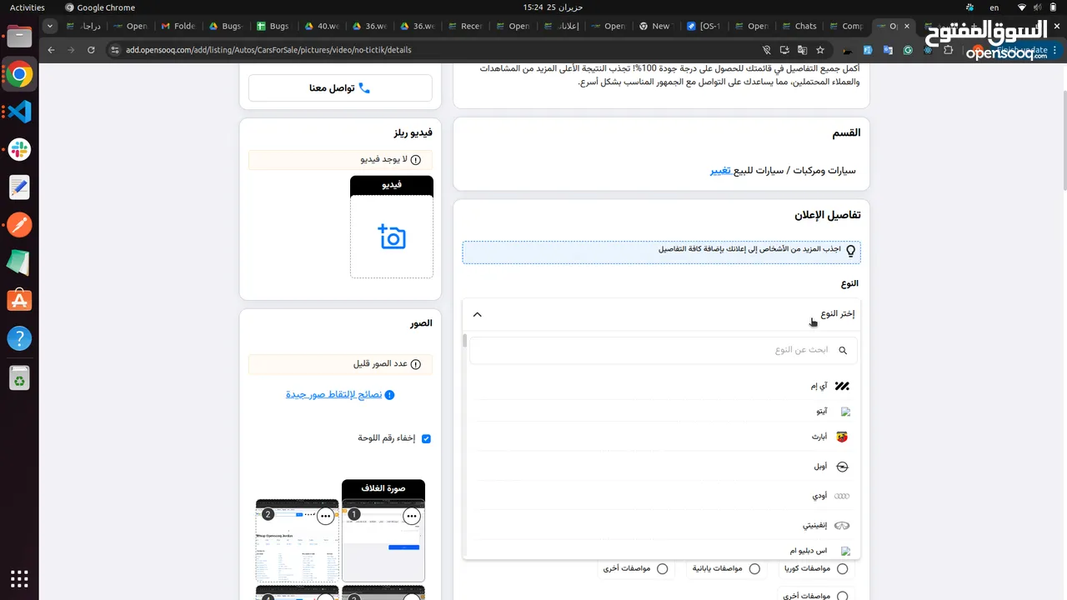Screen dimensions: 1067x600
Task: View site information icon in address bar
Action: 116,50
